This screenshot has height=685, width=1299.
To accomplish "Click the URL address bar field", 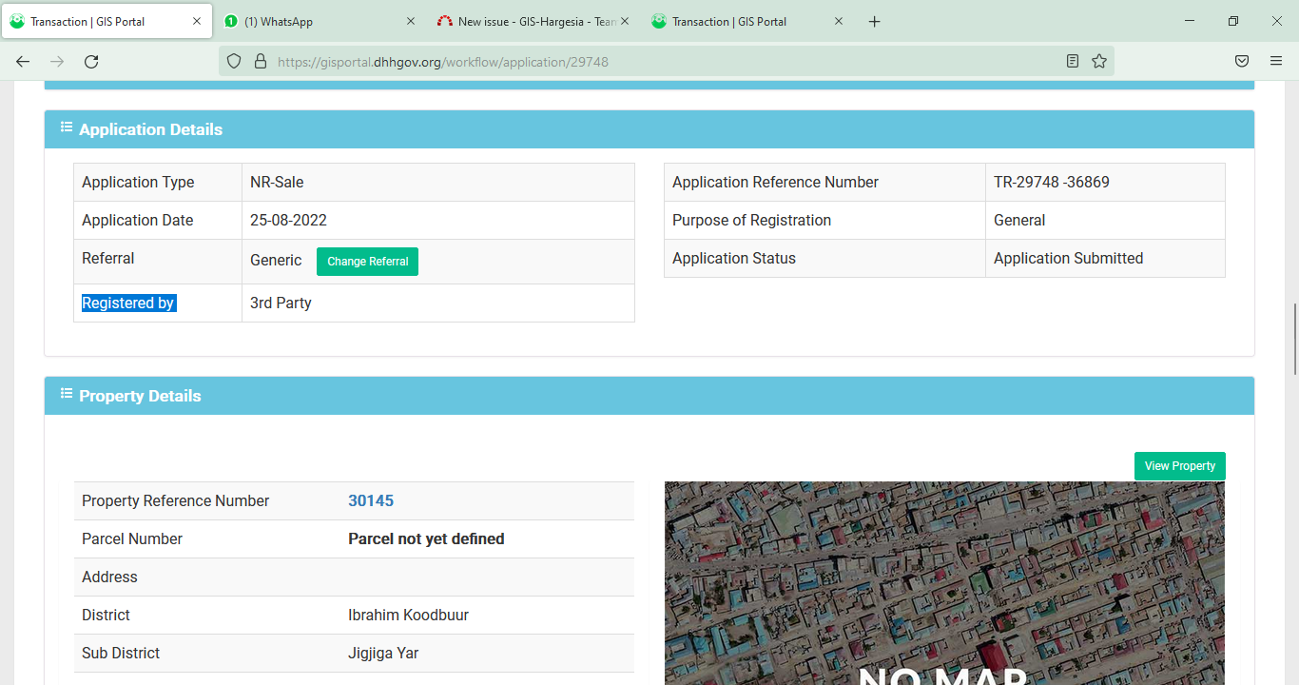I will pyautogui.click(x=666, y=61).
